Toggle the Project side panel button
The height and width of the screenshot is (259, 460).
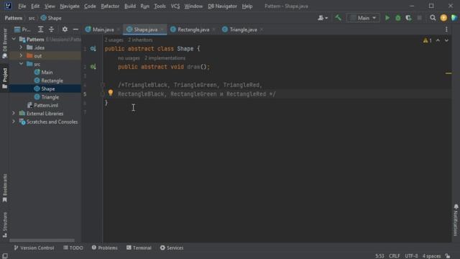pyautogui.click(x=5, y=78)
